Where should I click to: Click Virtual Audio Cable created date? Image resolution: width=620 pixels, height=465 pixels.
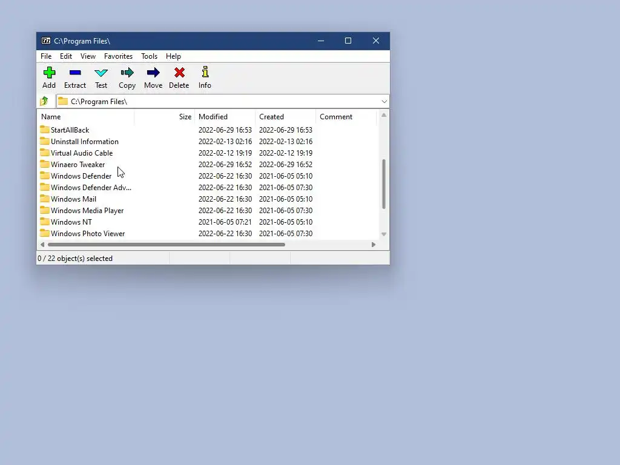[286, 153]
